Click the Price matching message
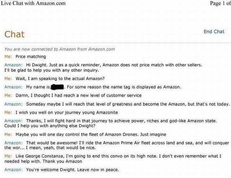The image size is (231, 178). (x=31, y=57)
